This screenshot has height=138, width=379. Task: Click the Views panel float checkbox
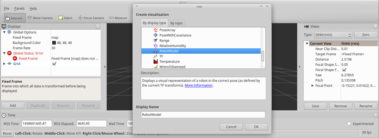375,26
